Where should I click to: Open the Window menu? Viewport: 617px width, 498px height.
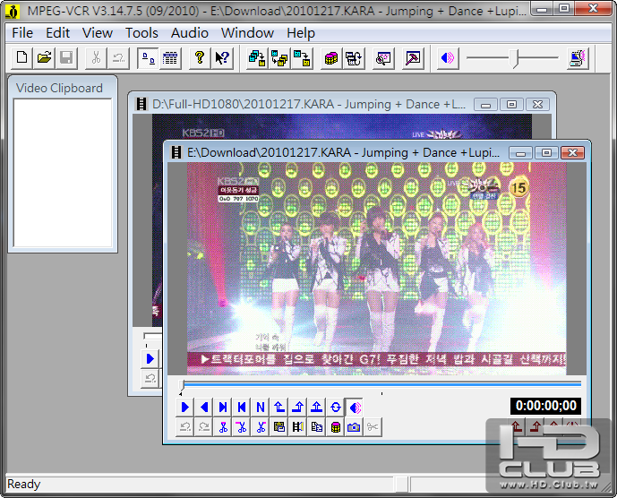tap(247, 33)
